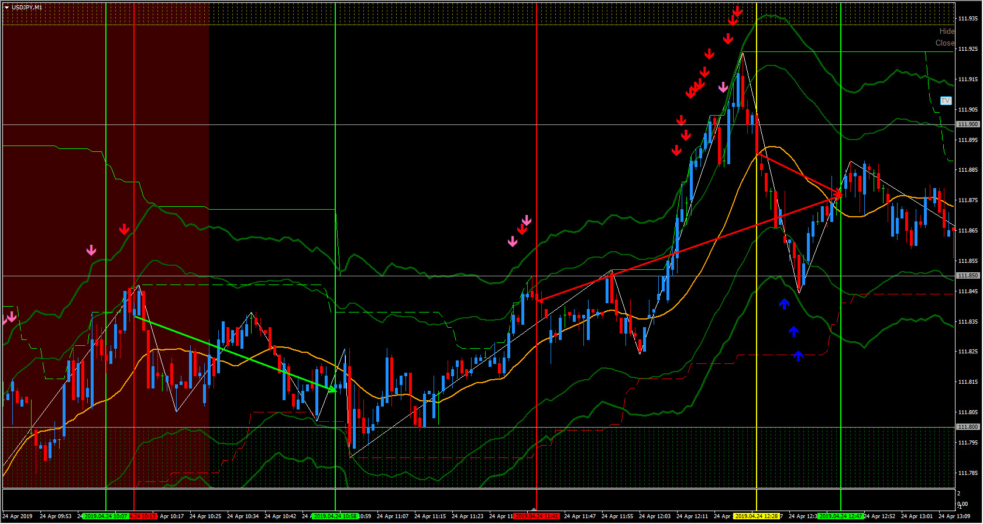Screen dimensions: 983x524
Task: Click the 24 Apr 13:09 time label
Action: [954, 516]
